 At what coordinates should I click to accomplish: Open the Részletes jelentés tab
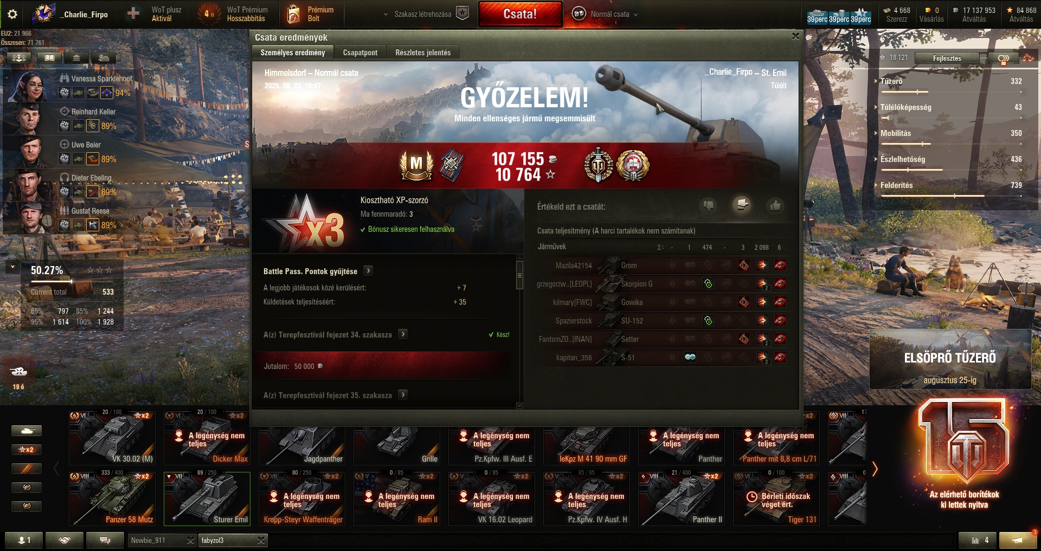tap(423, 53)
